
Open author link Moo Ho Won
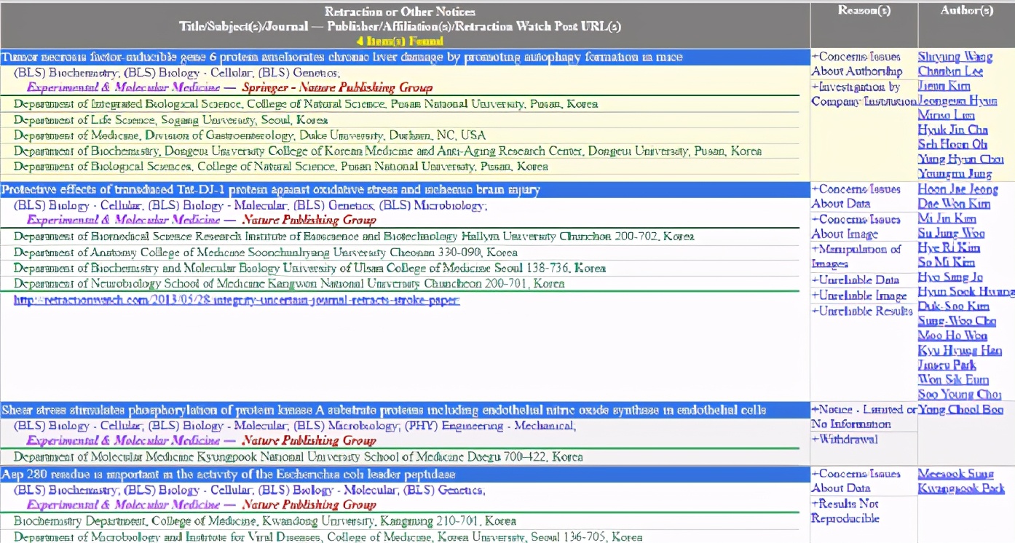(952, 336)
